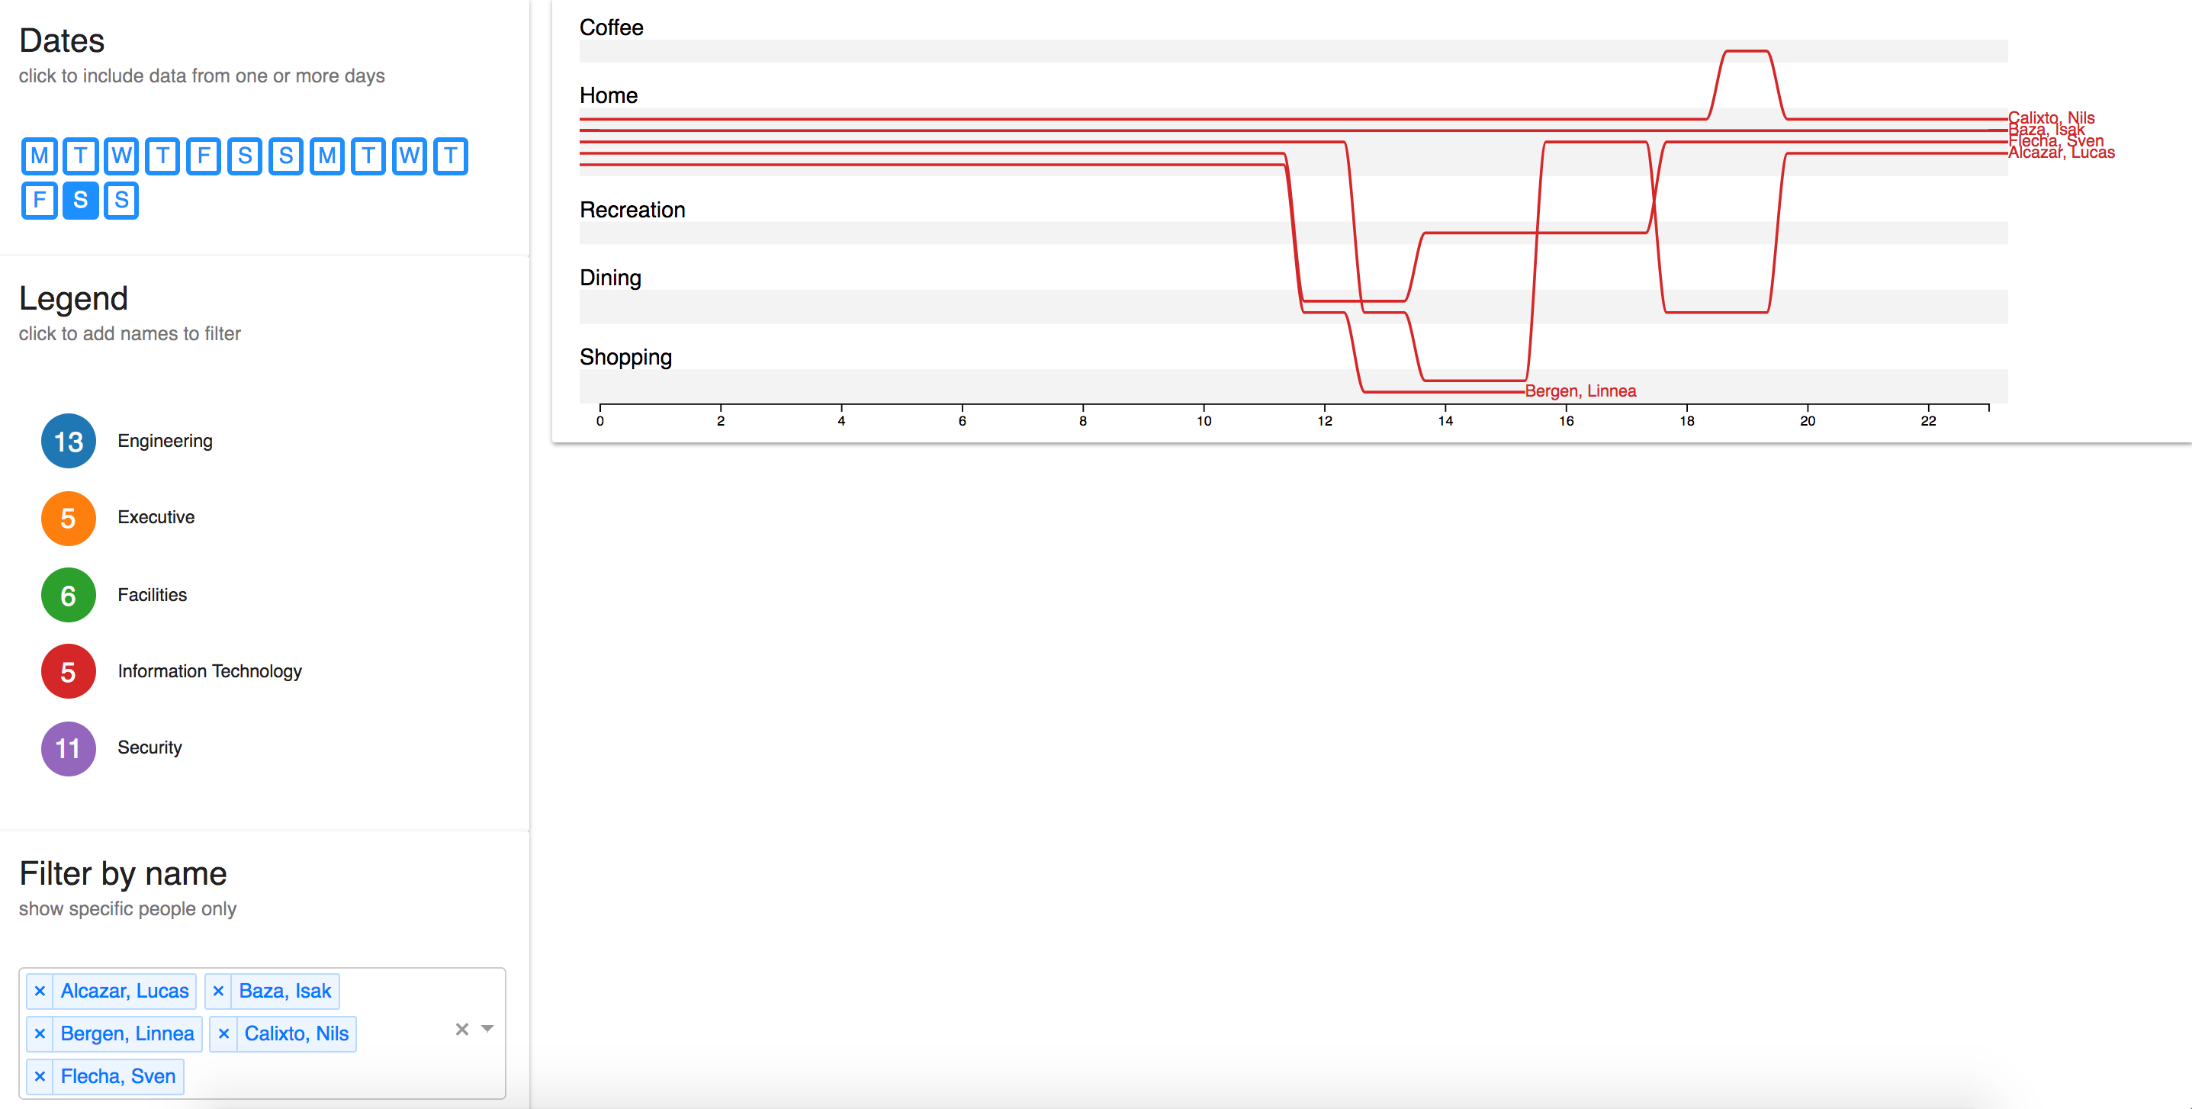This screenshot has height=1109, width=2192.
Task: Remove Bergen, Linnea filter tag
Action: click(x=39, y=1033)
